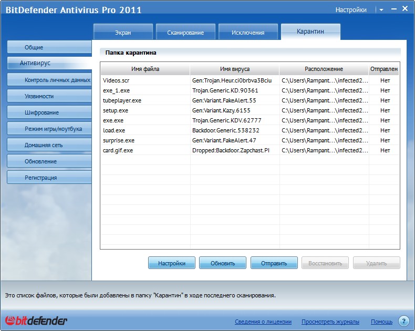Viewport: 415px width, 331px height.
Task: Go to Обновление section
Action: pyautogui.click(x=49, y=161)
